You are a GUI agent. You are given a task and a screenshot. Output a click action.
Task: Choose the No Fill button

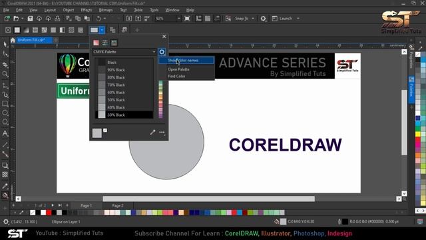coord(8,30)
